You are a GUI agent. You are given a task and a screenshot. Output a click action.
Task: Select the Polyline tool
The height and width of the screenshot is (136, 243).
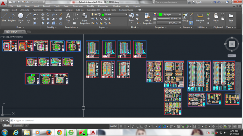[x=12, y=17]
